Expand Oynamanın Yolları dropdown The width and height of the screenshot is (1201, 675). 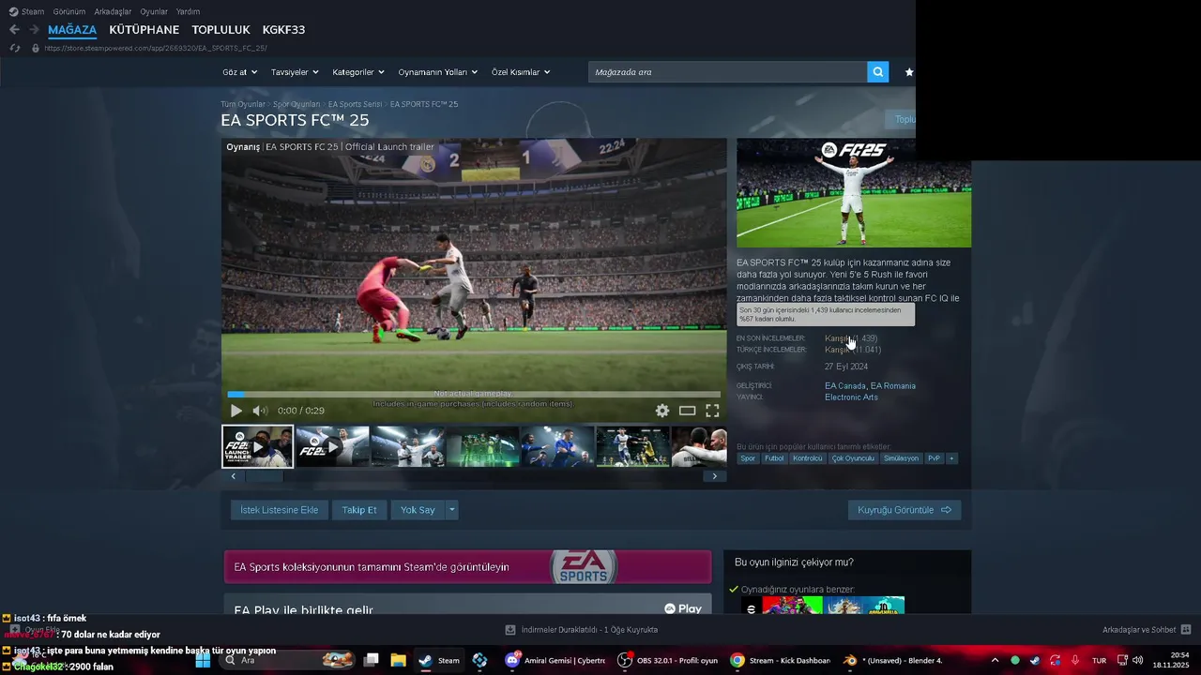(x=438, y=72)
